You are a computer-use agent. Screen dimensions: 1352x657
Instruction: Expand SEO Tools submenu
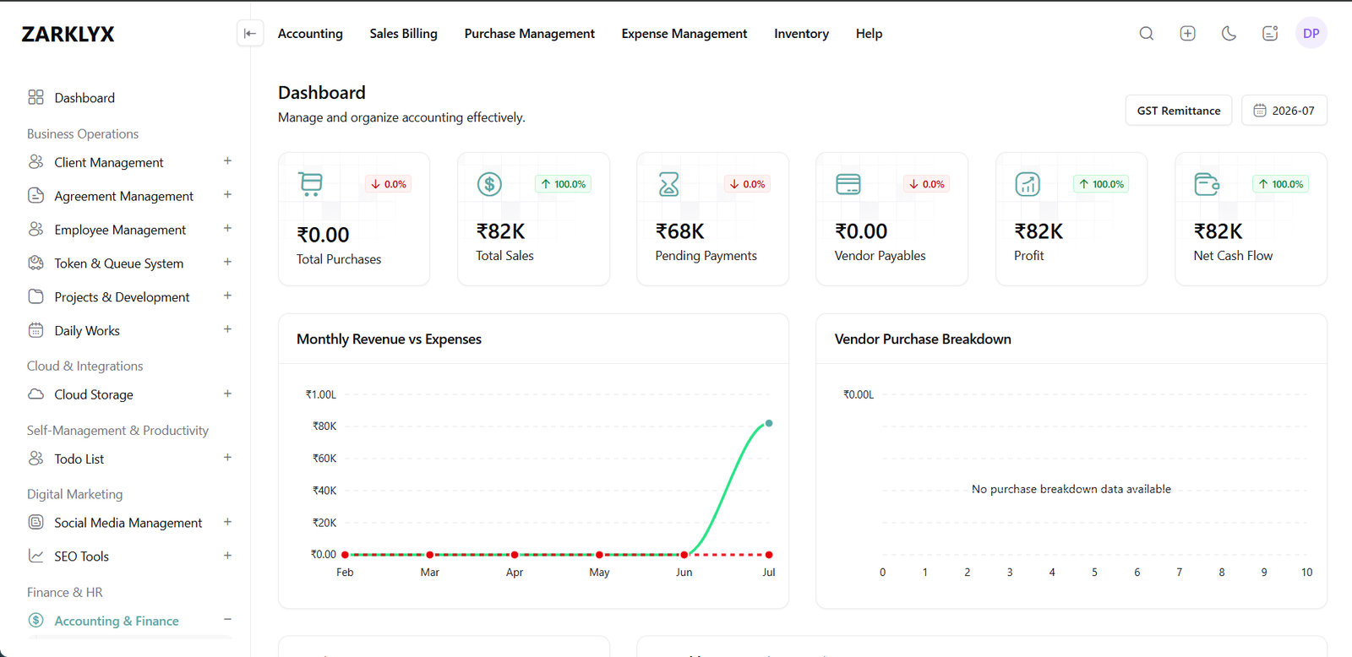pyautogui.click(x=227, y=556)
